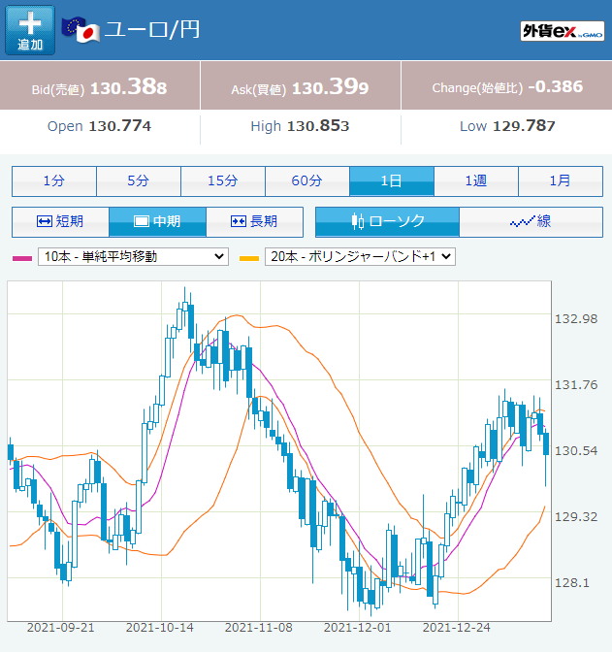
Task: Select the 1日 timeframe tab
Action: pyautogui.click(x=392, y=181)
